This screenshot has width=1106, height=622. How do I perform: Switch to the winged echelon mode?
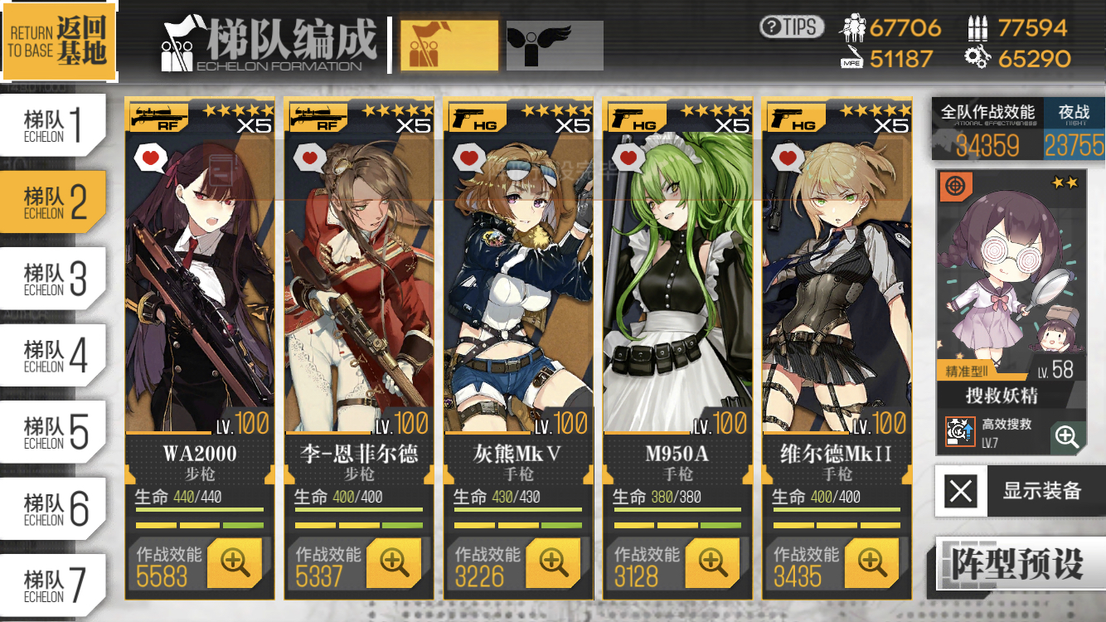[x=555, y=45]
